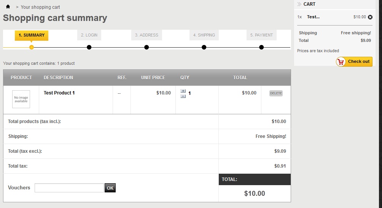
Task: Click the Summary step progress dot
Action: [x=32, y=47]
